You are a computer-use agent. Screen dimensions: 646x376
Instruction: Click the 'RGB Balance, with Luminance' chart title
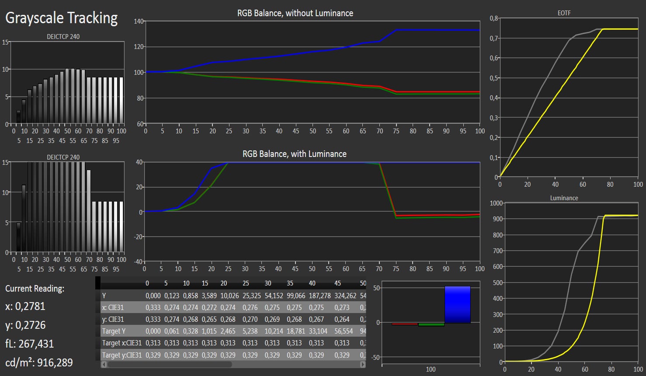(294, 154)
